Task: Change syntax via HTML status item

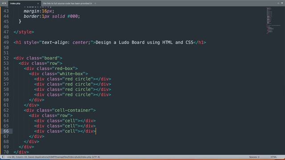Action: click(x=273, y=157)
